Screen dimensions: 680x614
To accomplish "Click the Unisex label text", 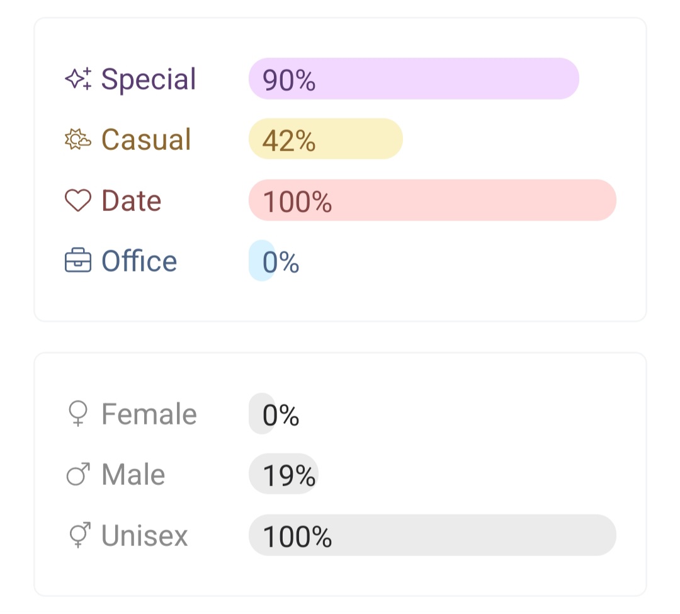I will click(144, 536).
